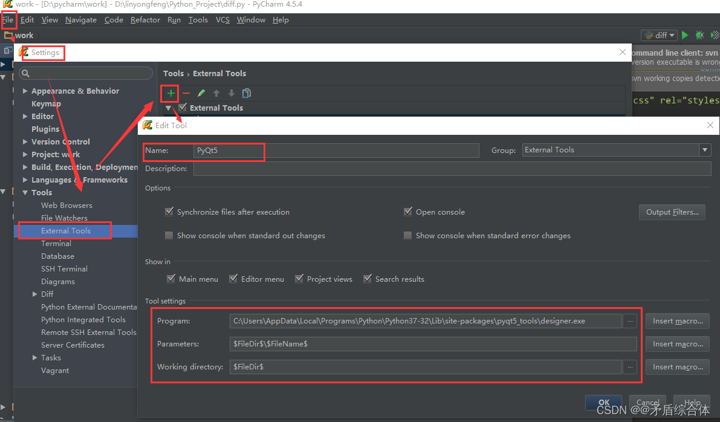Select SSH Terminal under Tools
Screen dimensions: 720x422
click(64, 268)
